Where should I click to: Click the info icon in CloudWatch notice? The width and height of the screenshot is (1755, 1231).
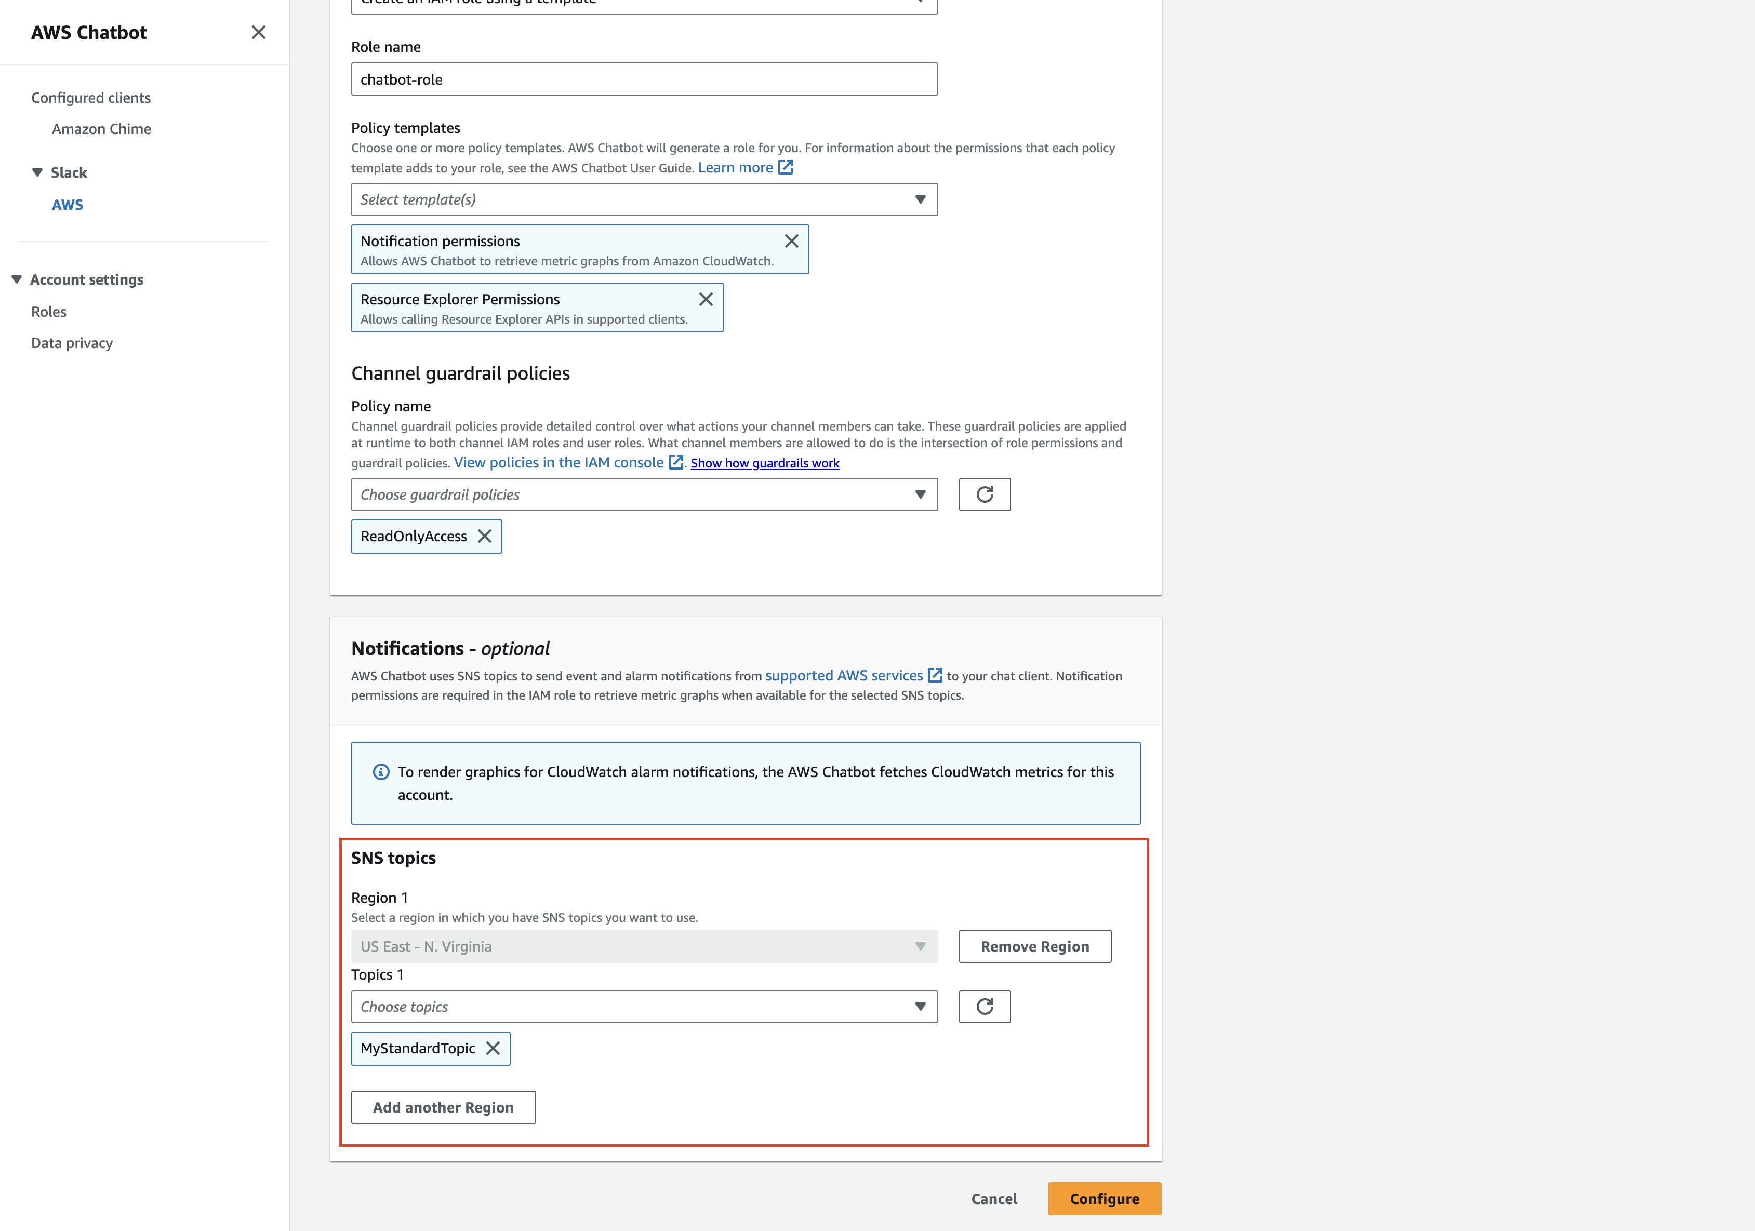point(381,772)
